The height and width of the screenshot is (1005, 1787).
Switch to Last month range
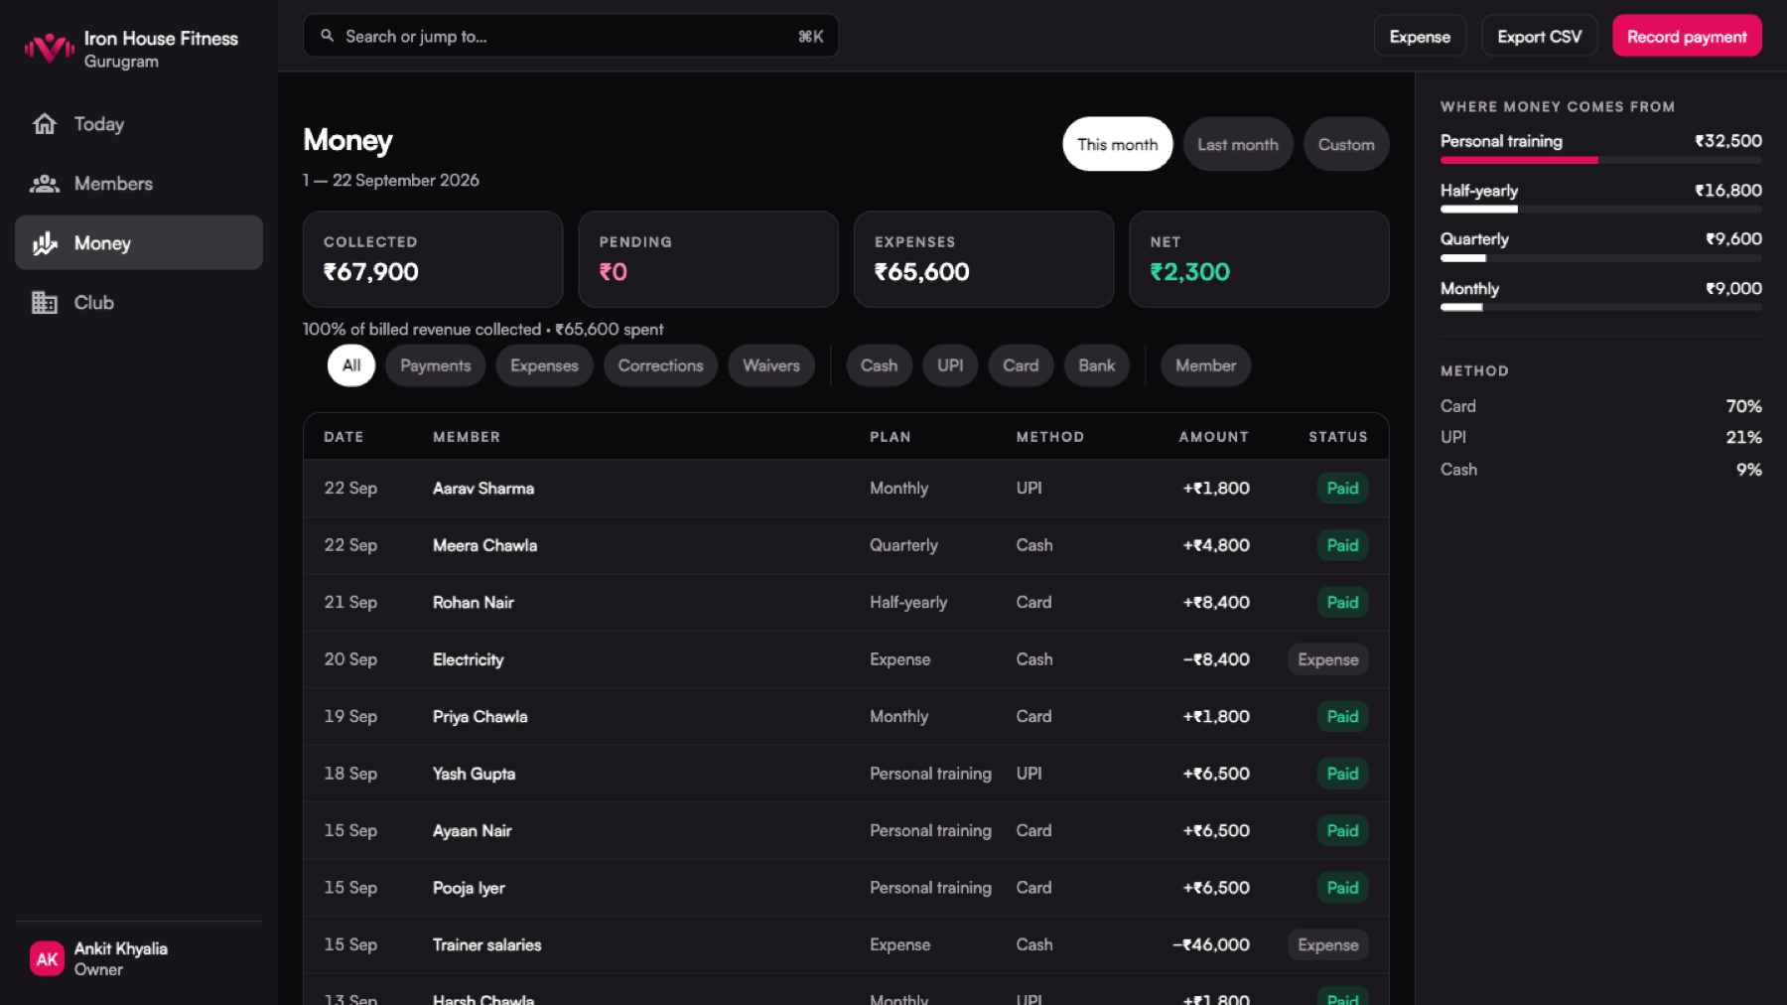tap(1238, 145)
